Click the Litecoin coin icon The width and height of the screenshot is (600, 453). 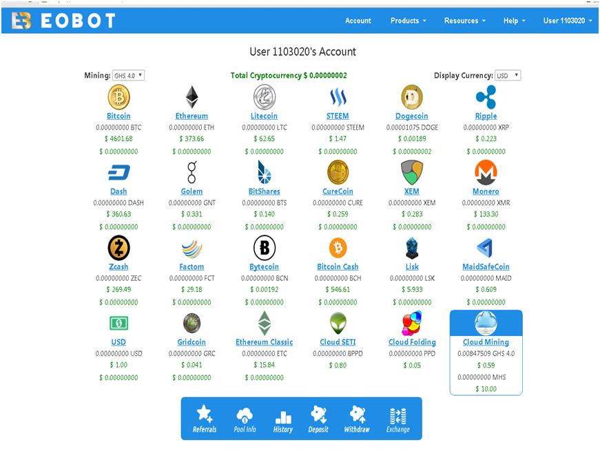click(x=265, y=96)
